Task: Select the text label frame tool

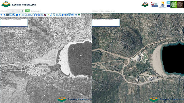Action: [x=70, y=15]
